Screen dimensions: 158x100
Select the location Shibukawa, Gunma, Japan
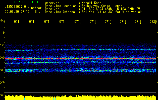[102, 6]
